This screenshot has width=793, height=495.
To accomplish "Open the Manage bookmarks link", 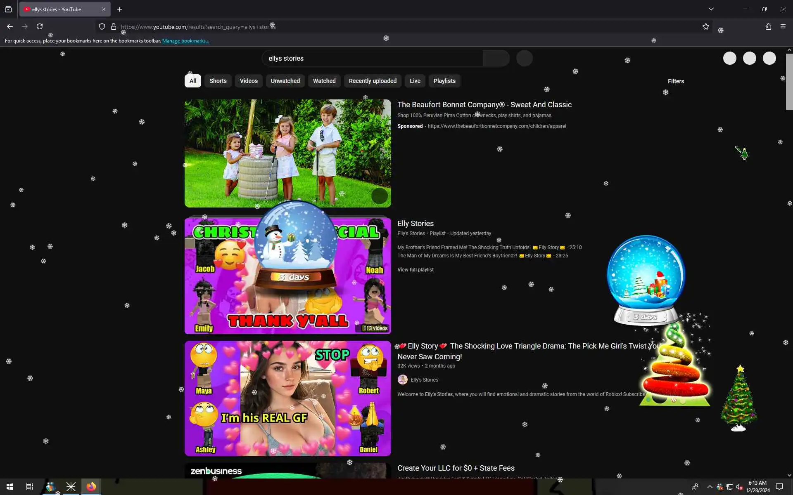I will (x=185, y=41).
